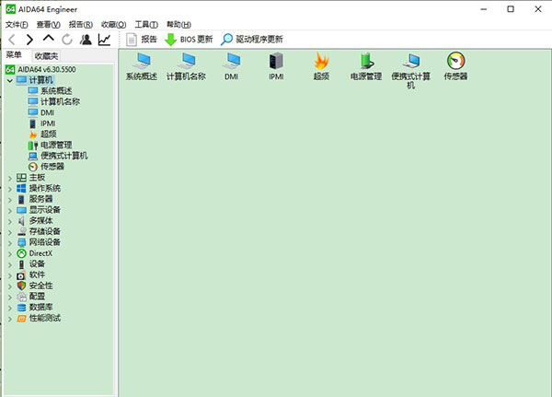Image resolution: width=552 pixels, height=397 pixels.
Task: Open the 超频 flame icon in main pane
Action: [321, 61]
